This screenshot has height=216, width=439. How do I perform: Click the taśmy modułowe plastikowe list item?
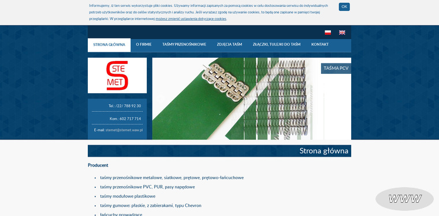click(128, 196)
